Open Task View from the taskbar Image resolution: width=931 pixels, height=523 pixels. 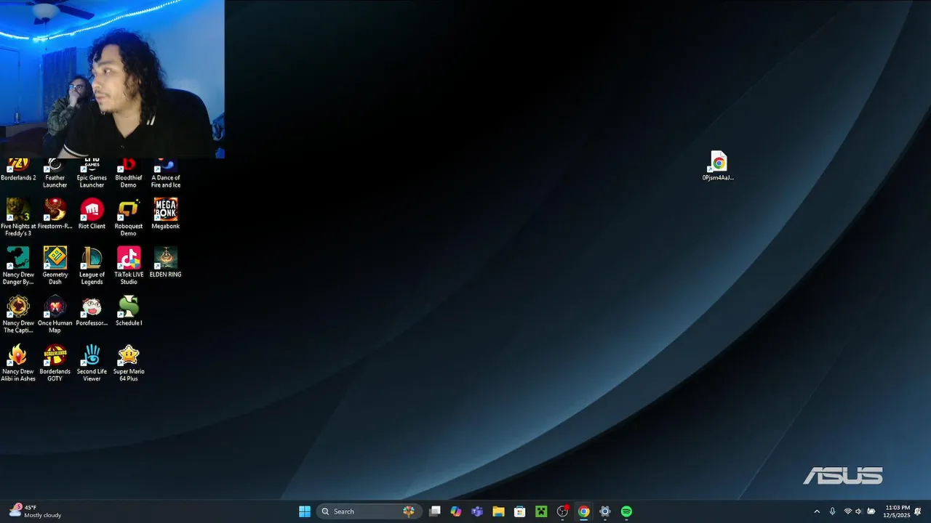(435, 511)
